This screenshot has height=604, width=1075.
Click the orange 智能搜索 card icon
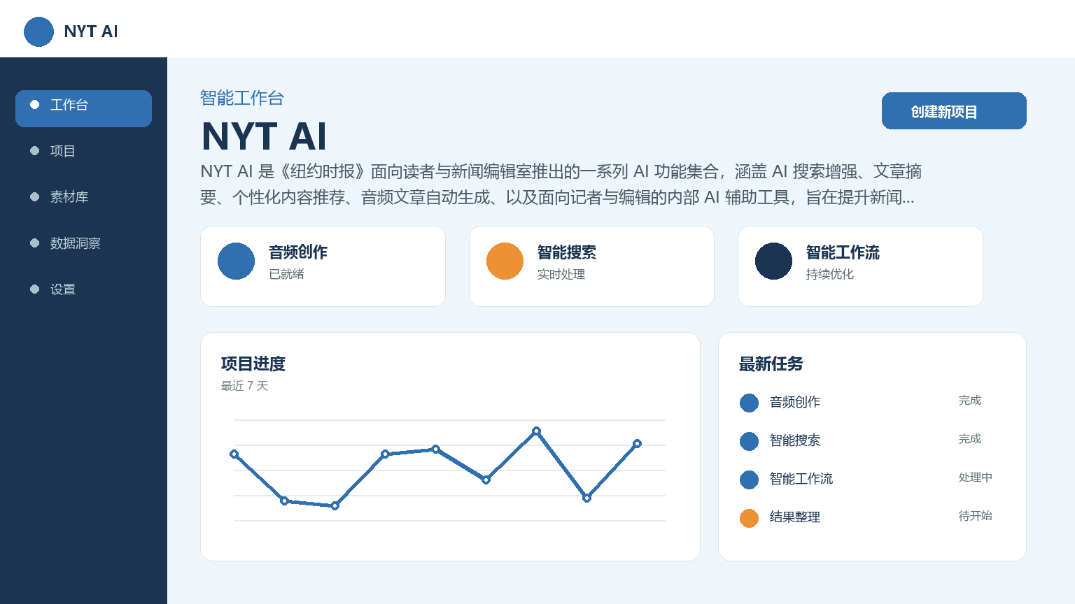coord(505,261)
